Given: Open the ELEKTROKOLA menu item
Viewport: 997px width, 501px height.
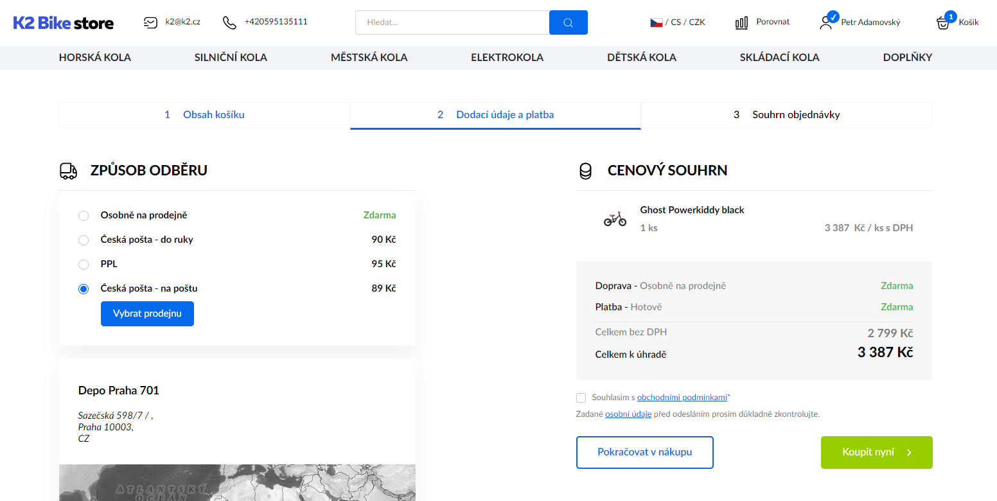Looking at the screenshot, I should click(507, 58).
